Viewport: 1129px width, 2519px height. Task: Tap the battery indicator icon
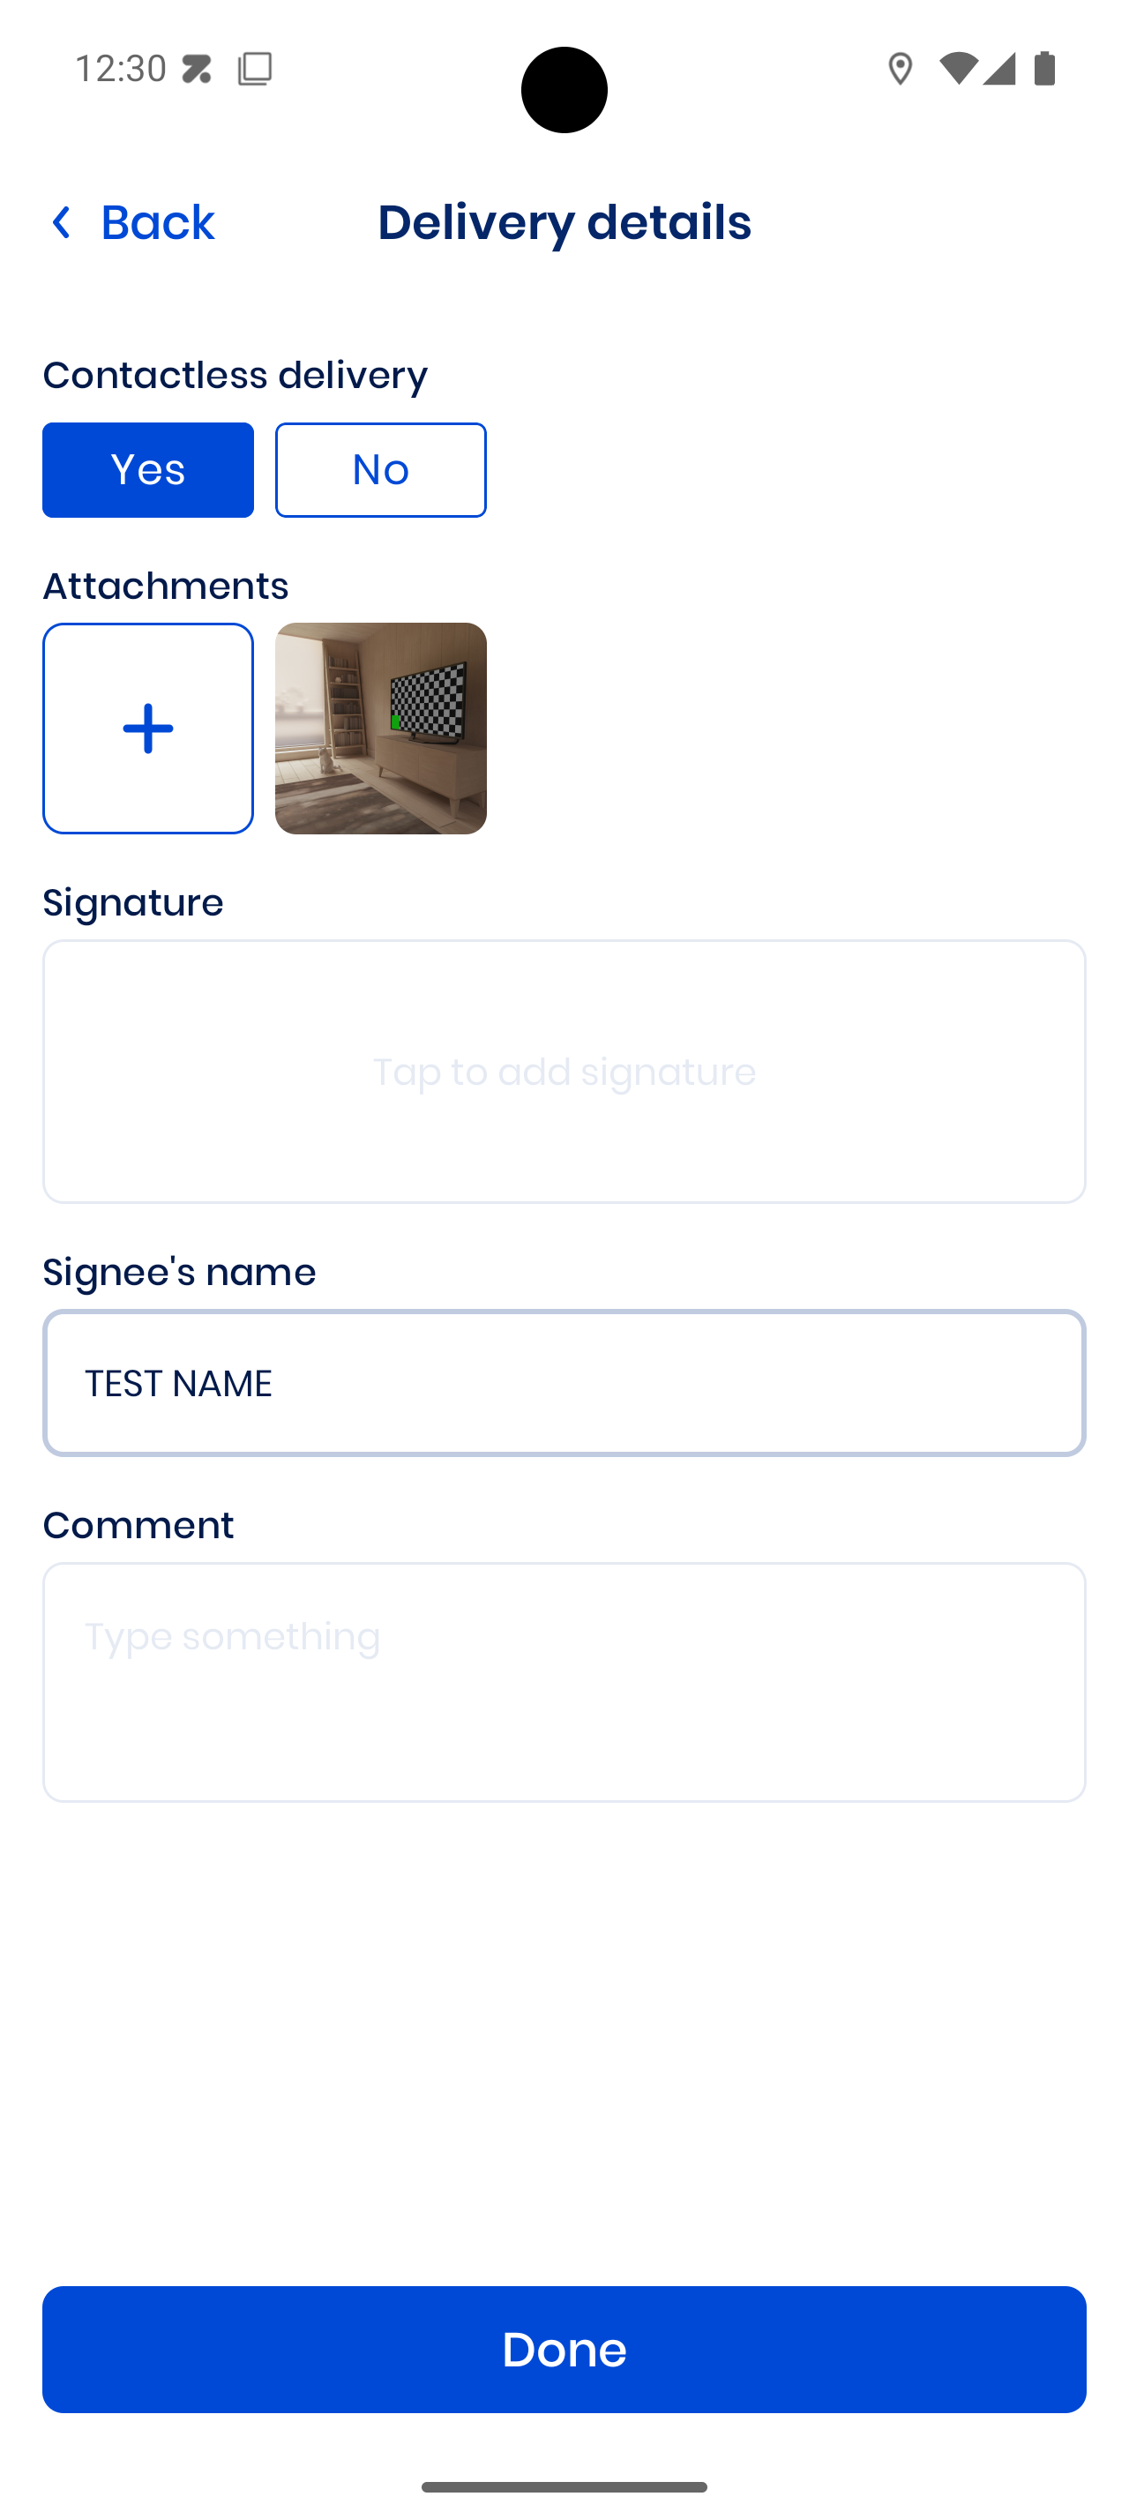click(1044, 69)
